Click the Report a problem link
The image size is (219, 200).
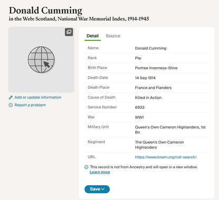30,105
